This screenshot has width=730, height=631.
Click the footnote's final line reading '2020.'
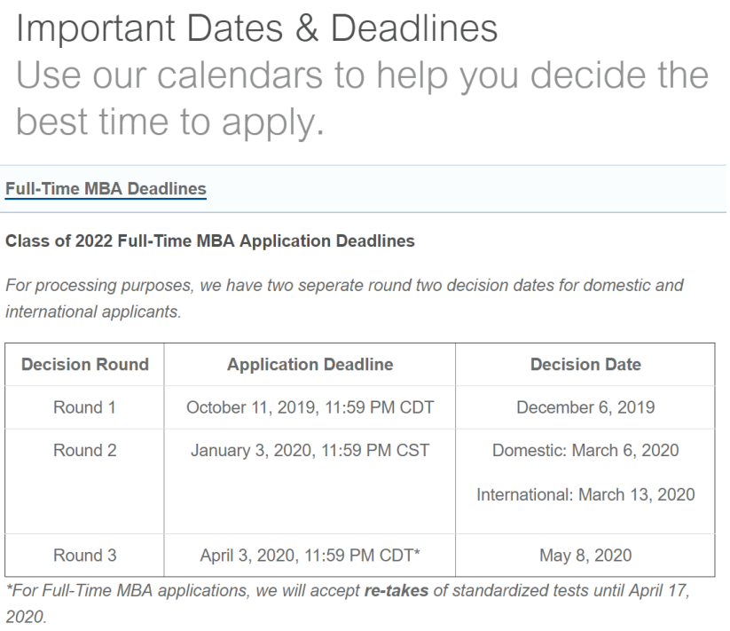pos(25,616)
